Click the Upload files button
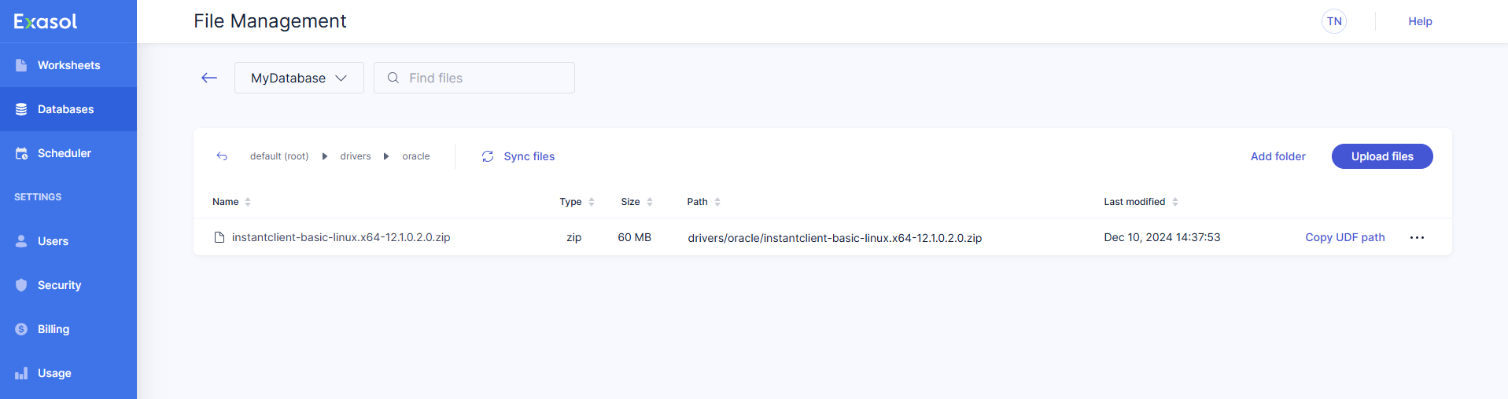The height and width of the screenshot is (399, 1508). pyautogui.click(x=1381, y=156)
